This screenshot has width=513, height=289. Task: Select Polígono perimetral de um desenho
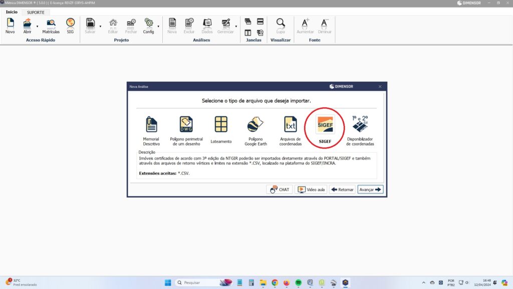[x=186, y=131]
